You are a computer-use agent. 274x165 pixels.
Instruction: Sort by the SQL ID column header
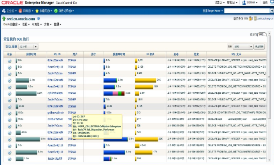[57, 54]
